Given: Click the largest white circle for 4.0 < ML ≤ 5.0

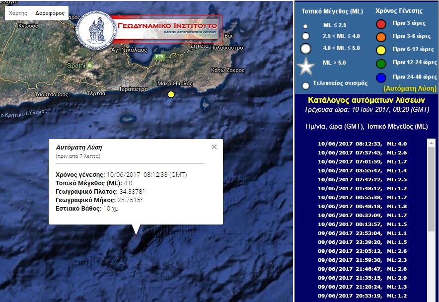Looking at the screenshot, I should [306, 49].
